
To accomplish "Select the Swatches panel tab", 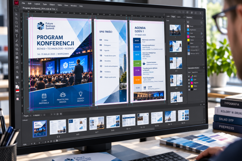I will click(189, 18).
